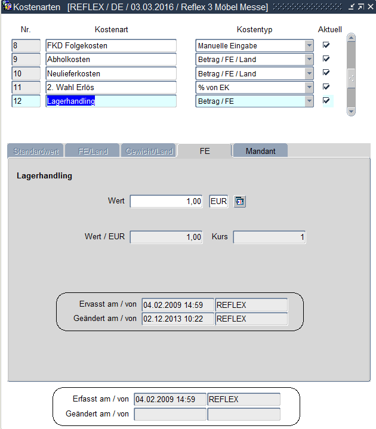Screen dimensions: 376x429
Task: Switch to the Mandant tab
Action: click(260, 151)
